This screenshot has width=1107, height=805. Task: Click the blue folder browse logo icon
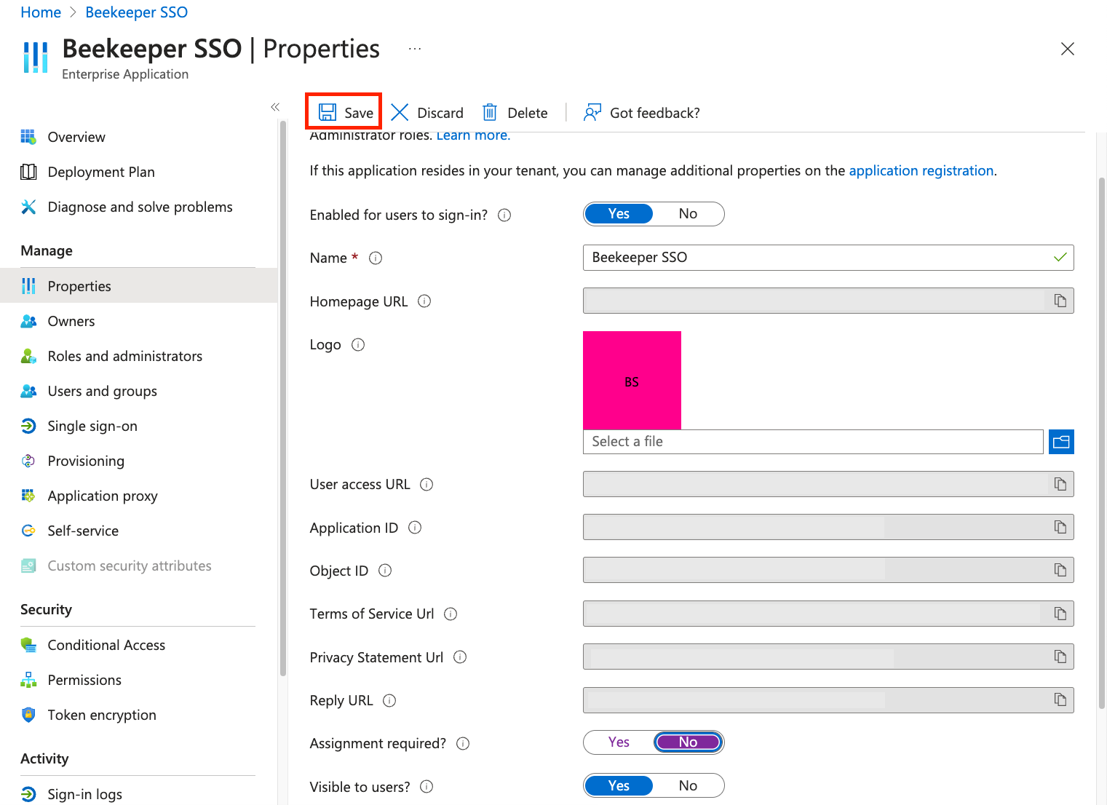click(x=1061, y=442)
